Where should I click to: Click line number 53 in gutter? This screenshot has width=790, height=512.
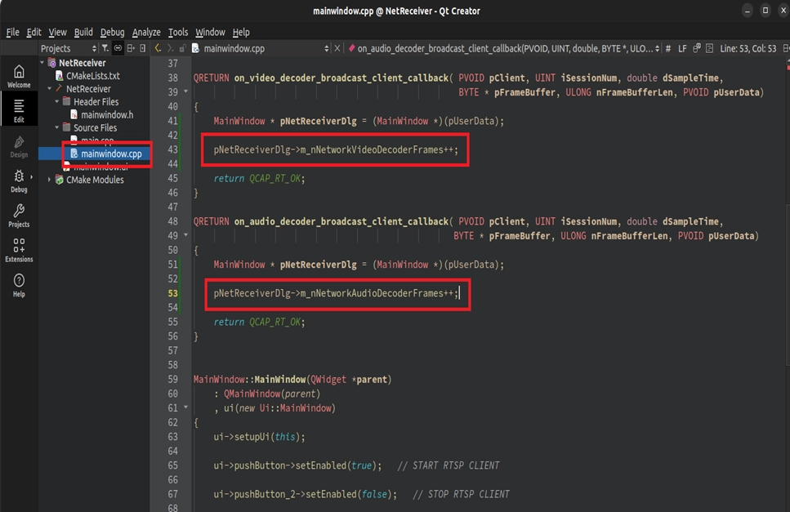tap(173, 293)
